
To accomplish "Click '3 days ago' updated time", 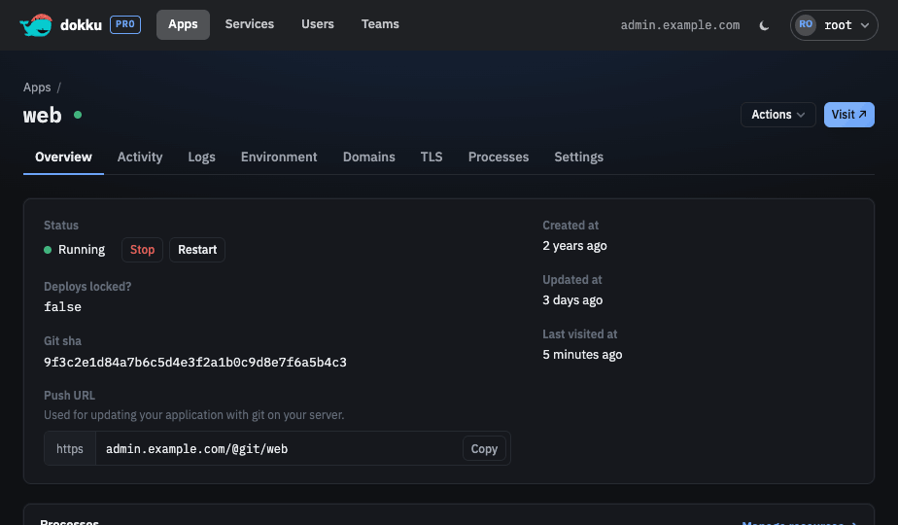I will (x=572, y=300).
